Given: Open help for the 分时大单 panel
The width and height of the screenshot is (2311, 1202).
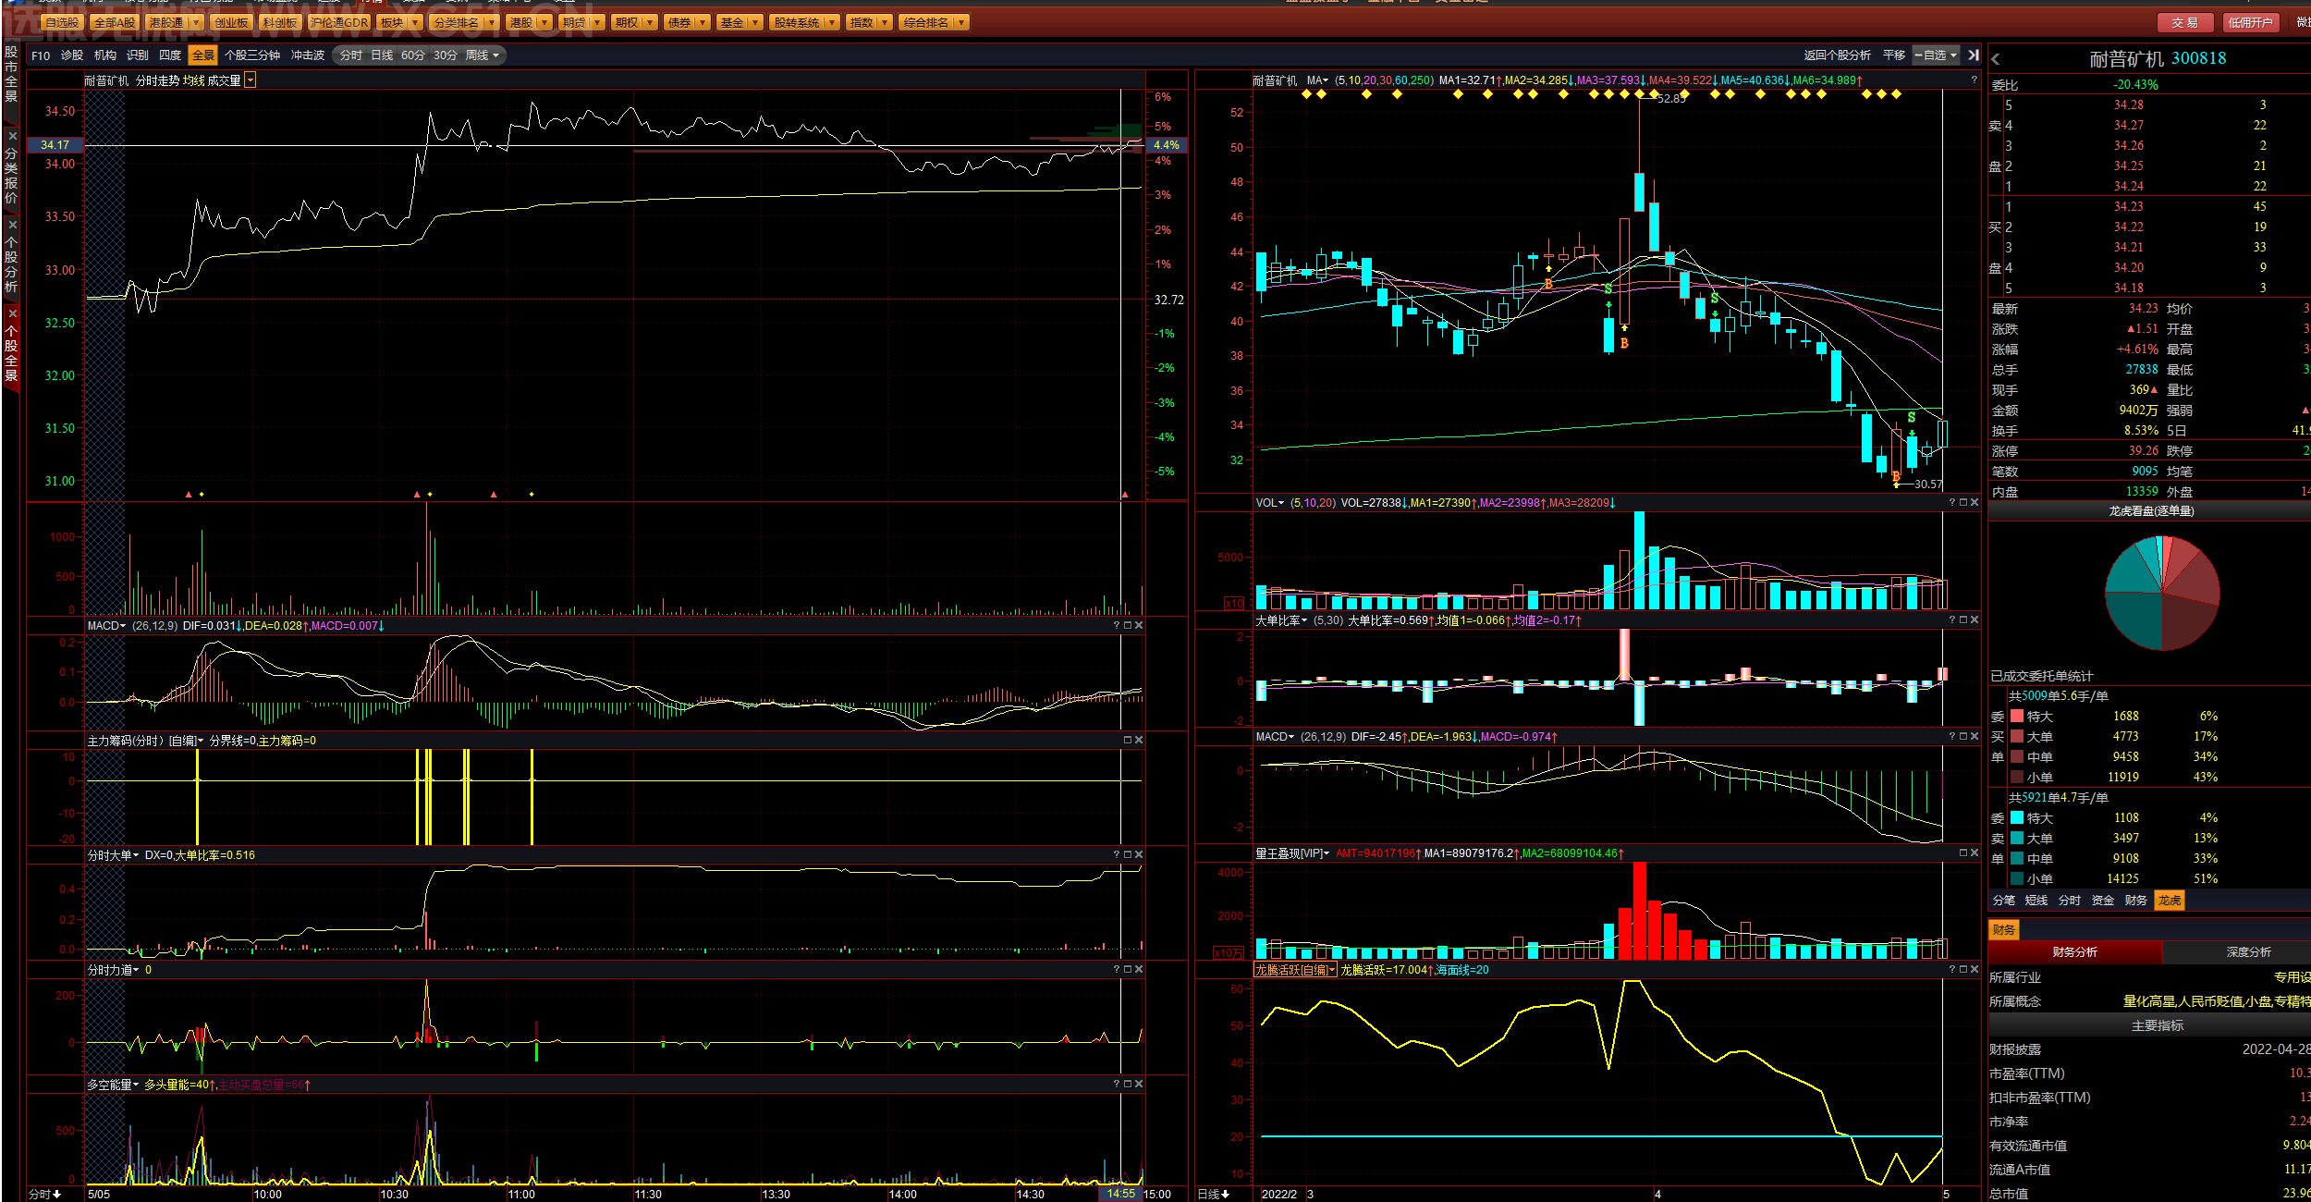Looking at the screenshot, I should click(1117, 855).
